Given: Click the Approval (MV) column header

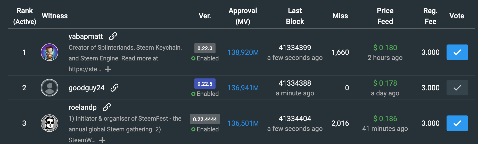Looking at the screenshot, I should [x=243, y=16].
